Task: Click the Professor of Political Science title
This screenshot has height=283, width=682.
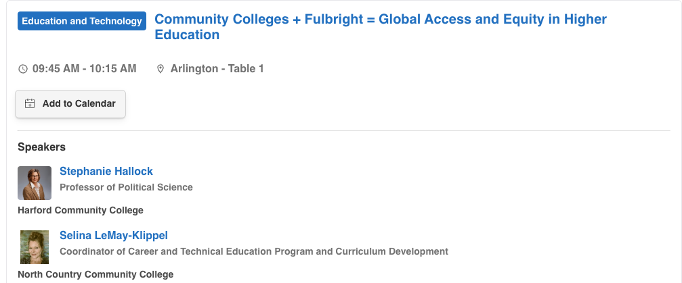Action: pos(126,187)
